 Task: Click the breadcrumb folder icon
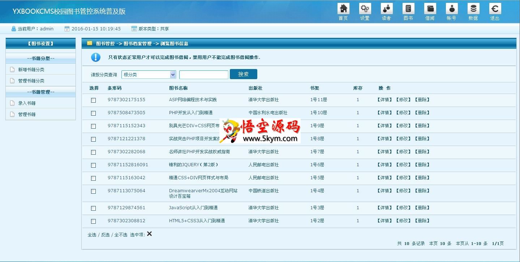pos(90,43)
